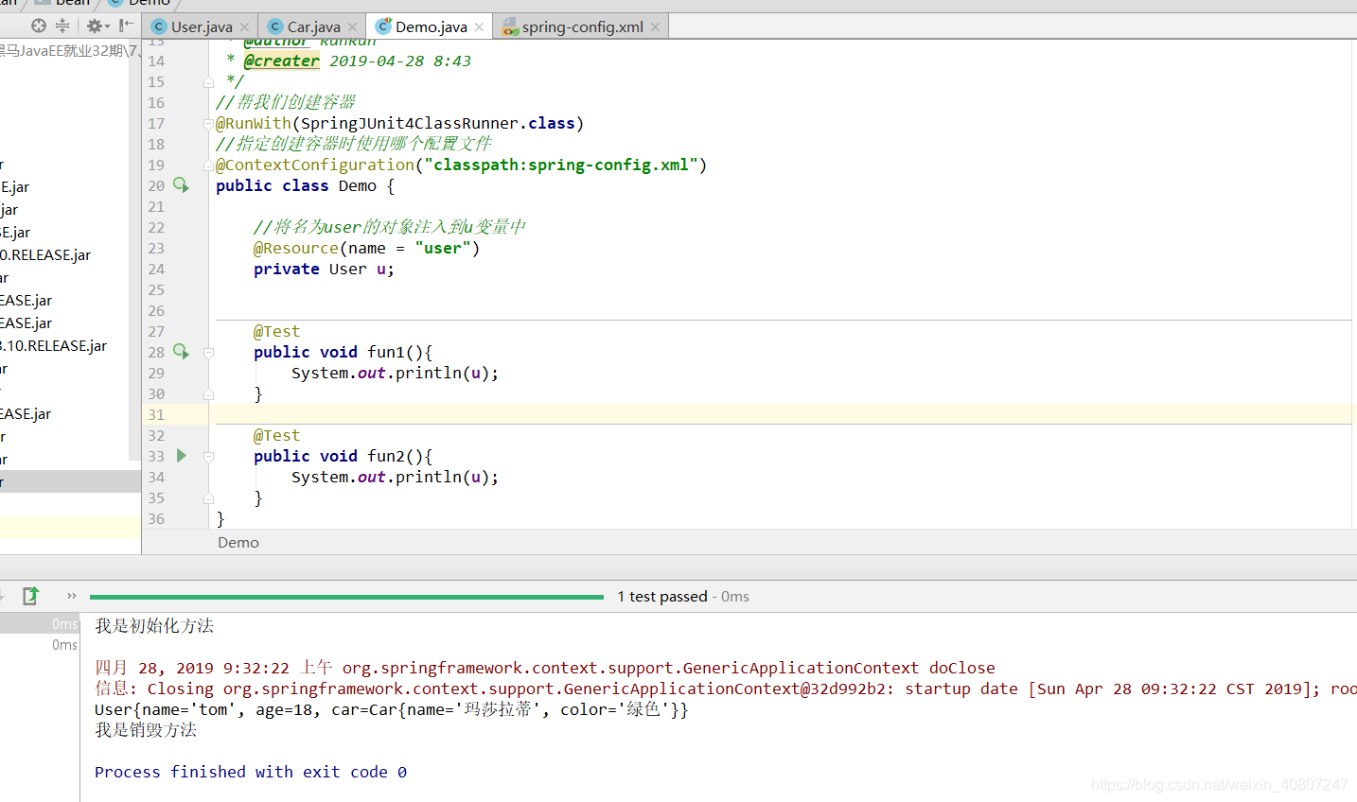Select the highlighted 0ms test row
This screenshot has height=802, width=1357.
pos(40,623)
